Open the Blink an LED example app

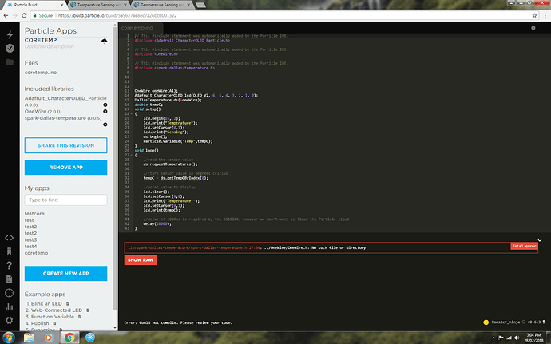(46, 303)
